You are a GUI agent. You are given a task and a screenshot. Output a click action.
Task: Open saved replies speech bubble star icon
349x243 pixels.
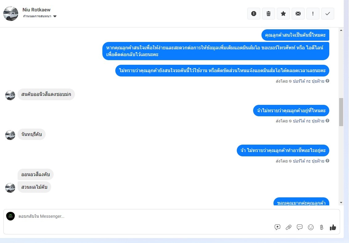pyautogui.click(x=277, y=227)
